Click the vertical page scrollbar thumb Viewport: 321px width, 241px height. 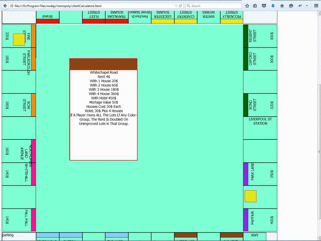319,151
